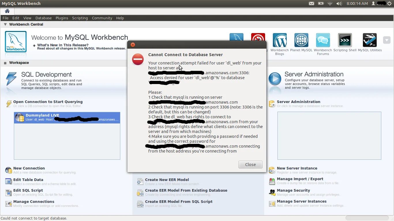Open the Edit menu

point(16,18)
